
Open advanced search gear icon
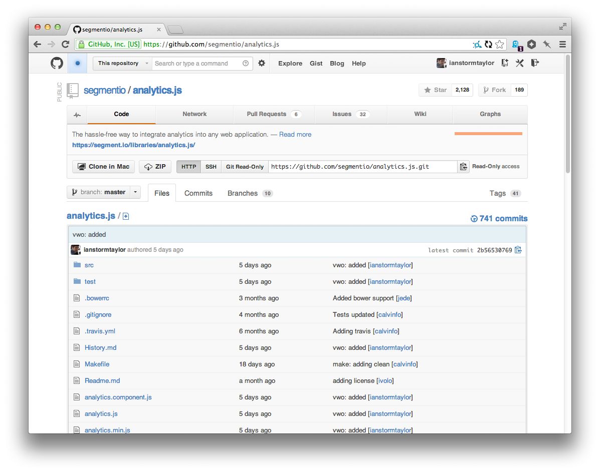tap(262, 63)
